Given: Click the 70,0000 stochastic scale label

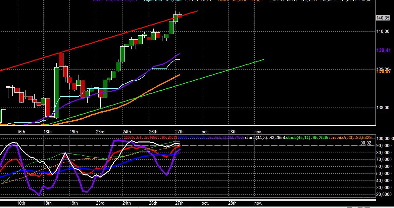Looking at the screenshot, I should [x=384, y=160].
